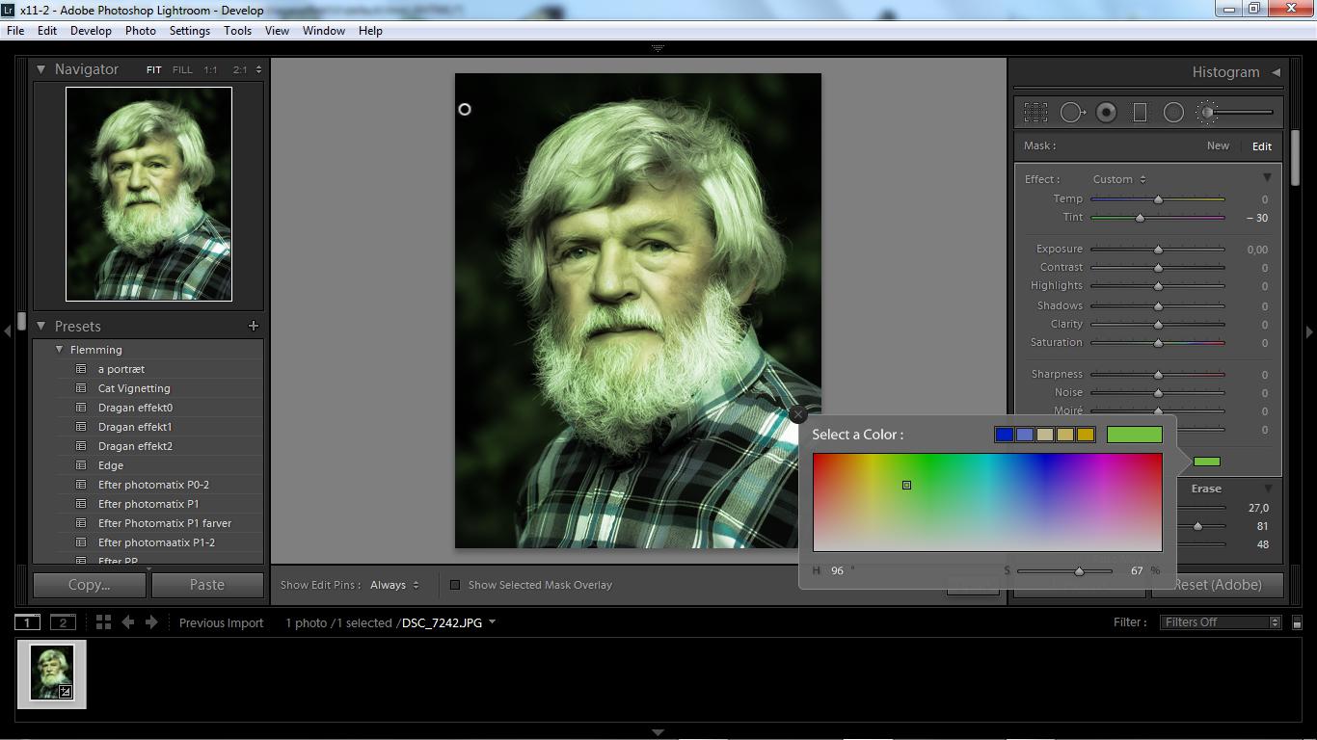The width and height of the screenshot is (1317, 740).
Task: Click the Copy... button
Action: coord(90,585)
